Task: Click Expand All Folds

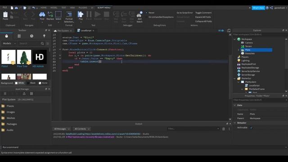Action: coord(203,17)
